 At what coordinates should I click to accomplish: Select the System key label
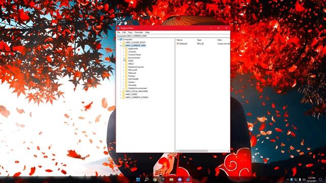point(131,82)
